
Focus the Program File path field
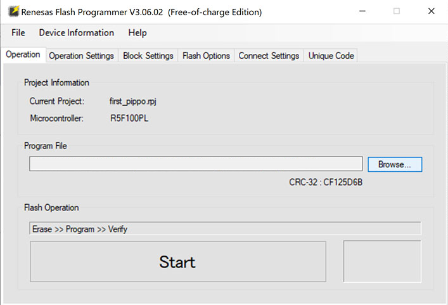pyautogui.click(x=196, y=164)
